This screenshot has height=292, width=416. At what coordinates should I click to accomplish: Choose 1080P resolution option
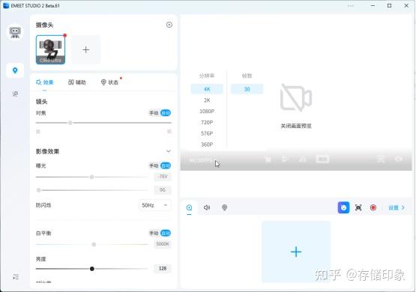click(207, 112)
